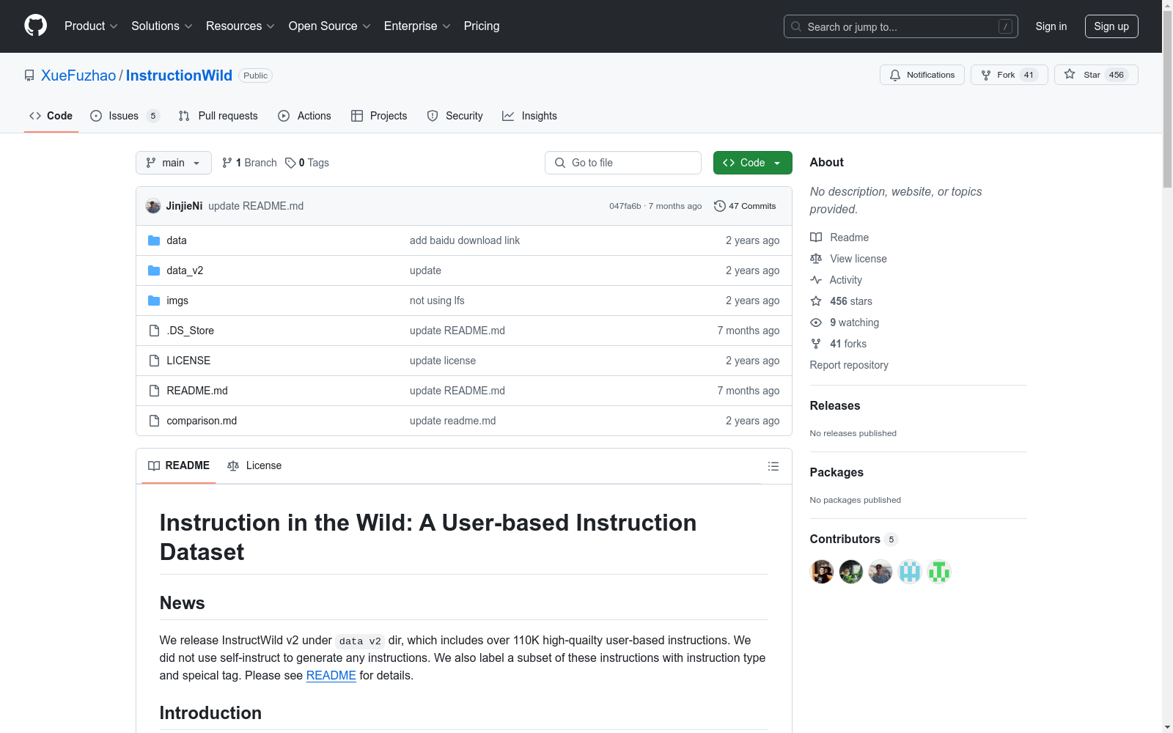1173x733 pixels.
Task: Switch to the Pull requests tab
Action: tap(218, 116)
